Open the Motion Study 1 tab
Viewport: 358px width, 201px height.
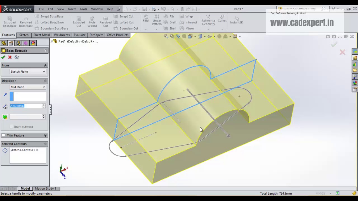45,188
